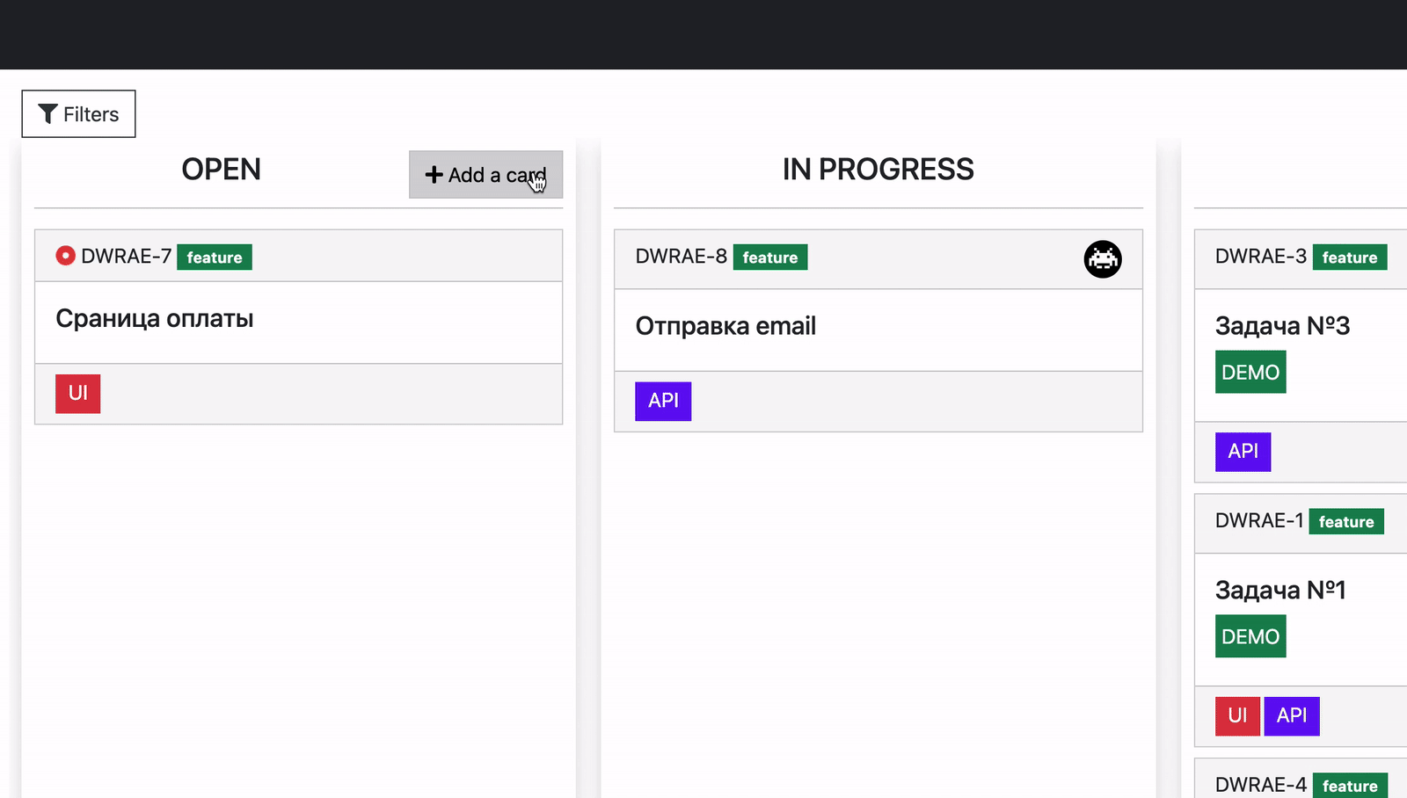Select the card title Сраница оплаты

coord(155,318)
